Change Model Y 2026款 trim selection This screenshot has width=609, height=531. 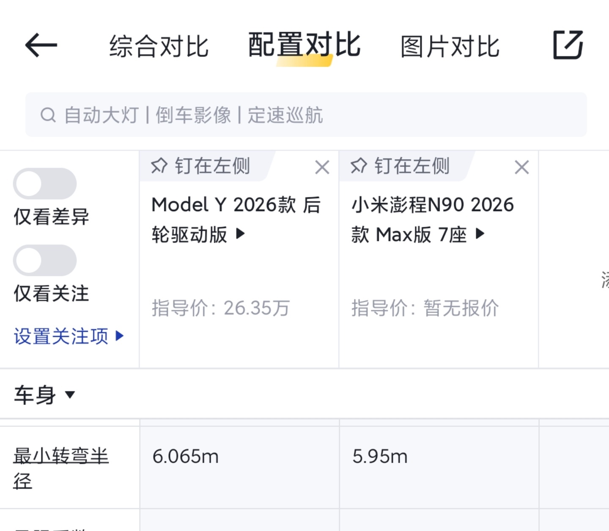(236, 220)
